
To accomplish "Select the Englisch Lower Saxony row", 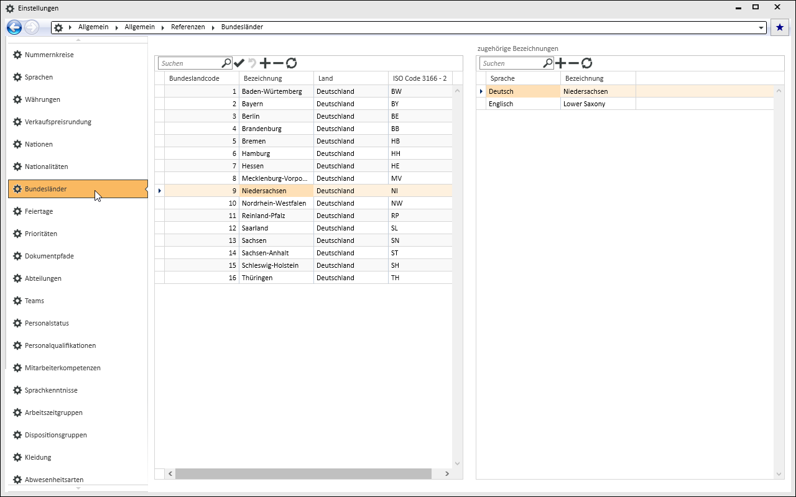I will [x=560, y=104].
